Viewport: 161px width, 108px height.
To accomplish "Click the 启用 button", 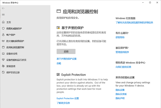I will tap(66, 51).
